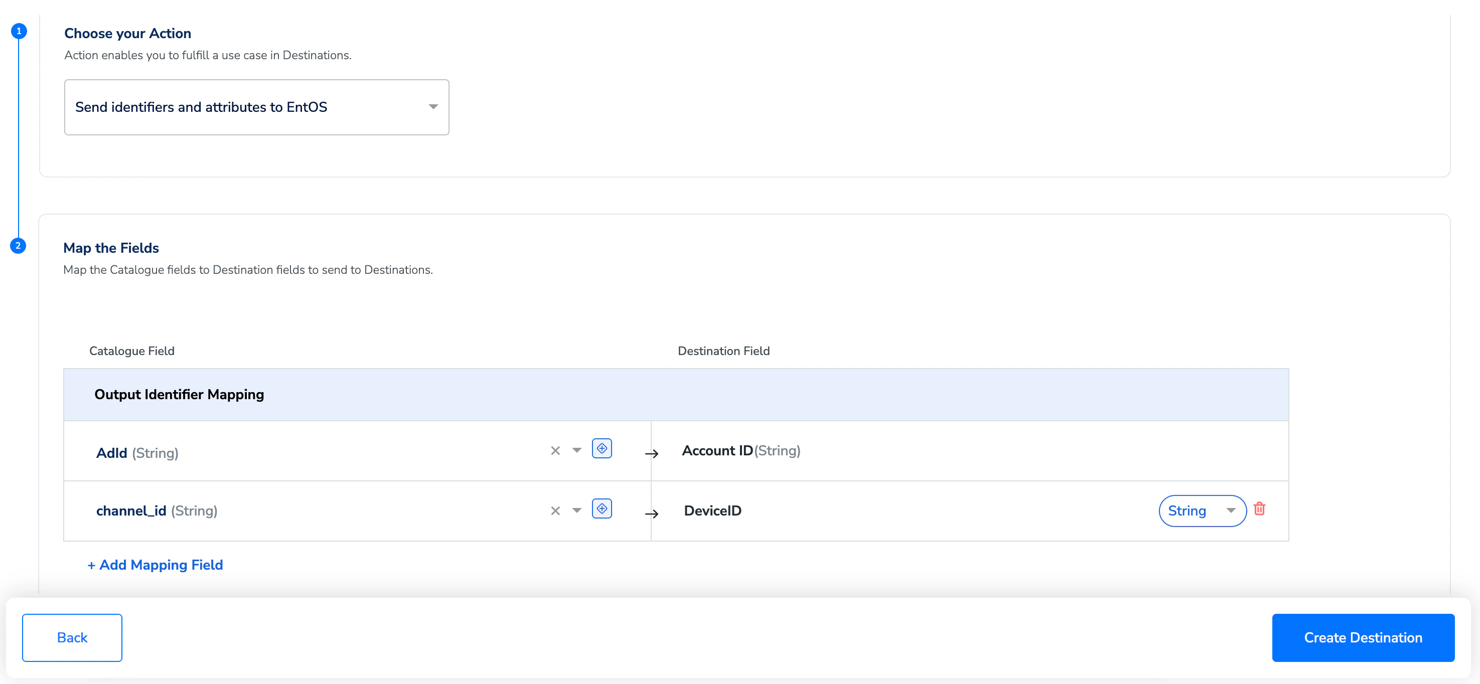Delete the DeviceID mapping row
Image resolution: width=1480 pixels, height=684 pixels.
click(x=1259, y=509)
